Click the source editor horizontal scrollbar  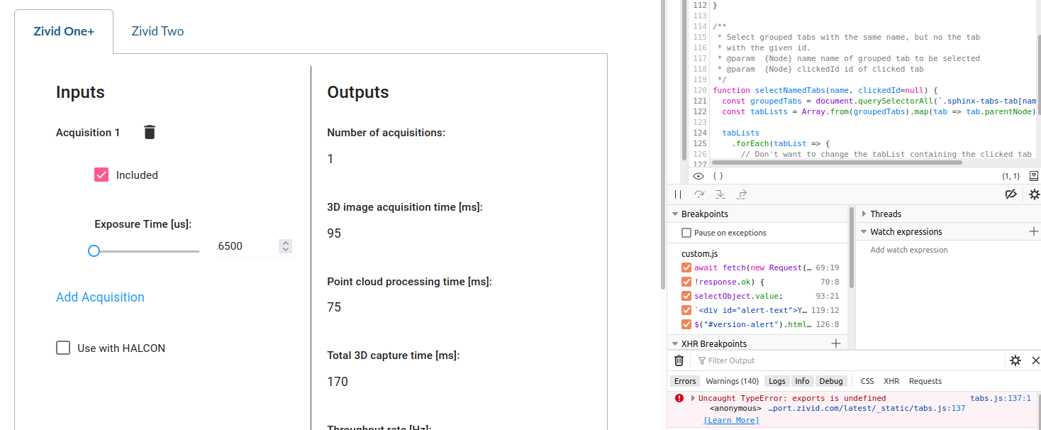(837, 162)
